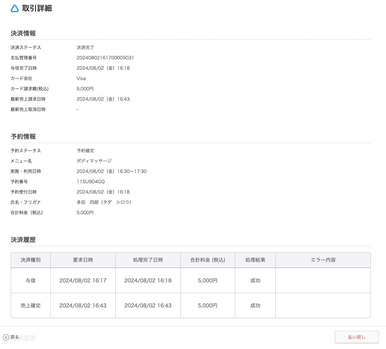Select the 決済情報 section heading

(23, 33)
